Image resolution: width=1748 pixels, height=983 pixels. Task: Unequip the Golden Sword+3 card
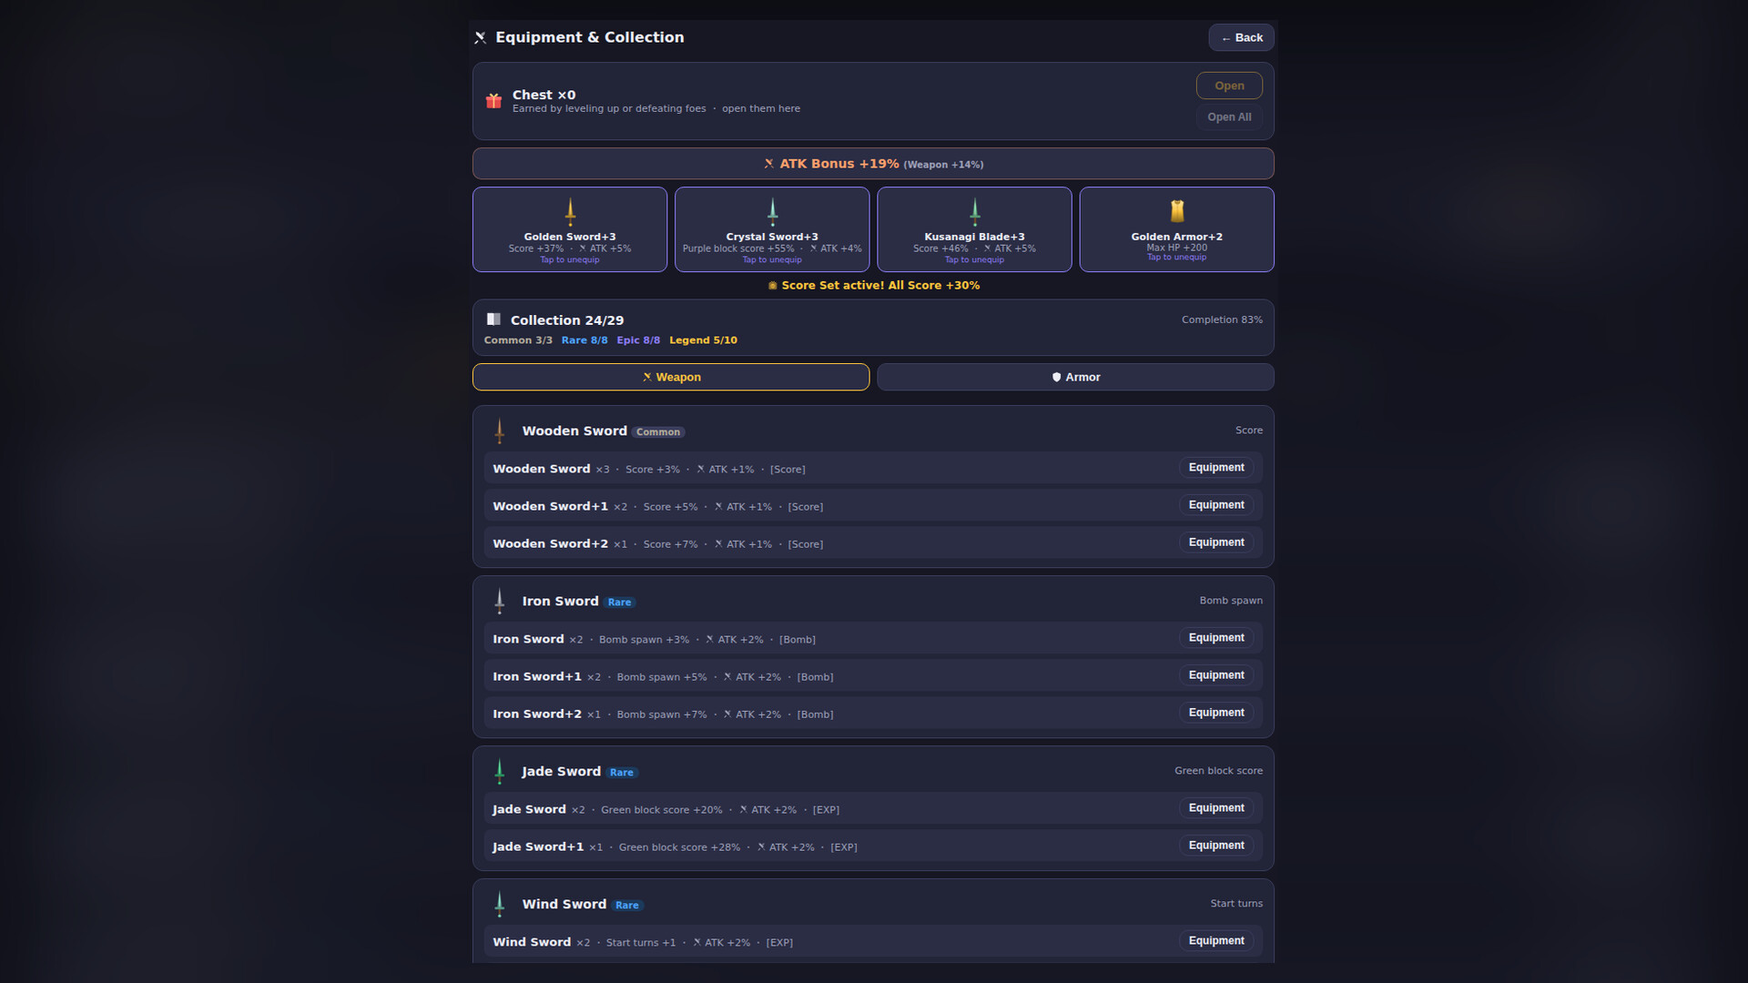point(570,229)
